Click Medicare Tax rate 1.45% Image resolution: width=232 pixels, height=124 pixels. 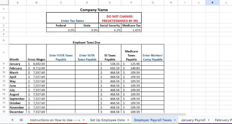point(131,30)
